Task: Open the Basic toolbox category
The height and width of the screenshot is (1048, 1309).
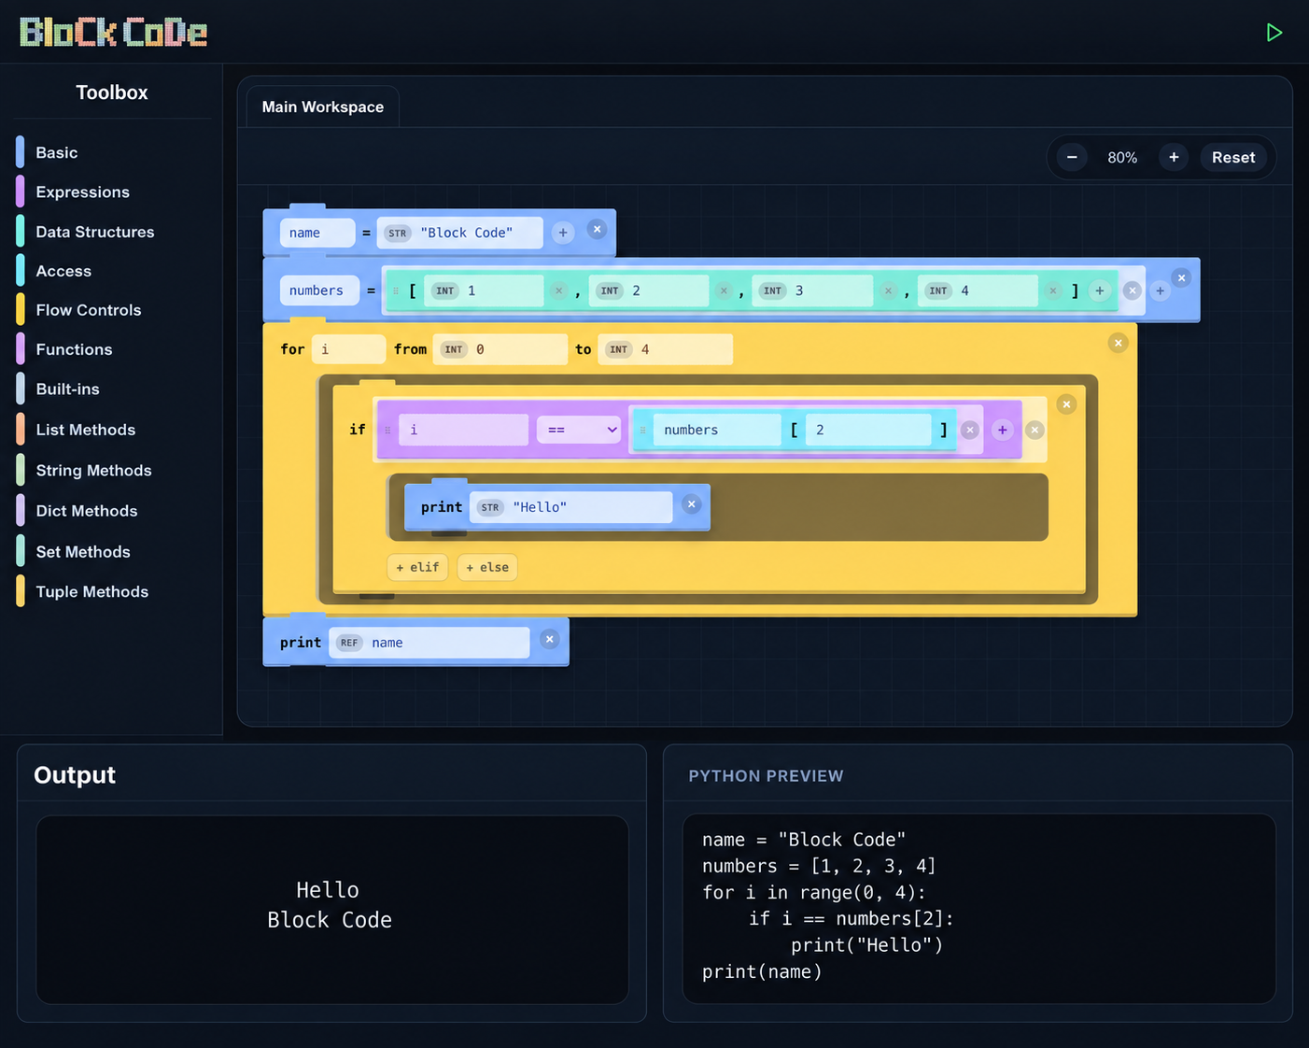Action: click(57, 152)
